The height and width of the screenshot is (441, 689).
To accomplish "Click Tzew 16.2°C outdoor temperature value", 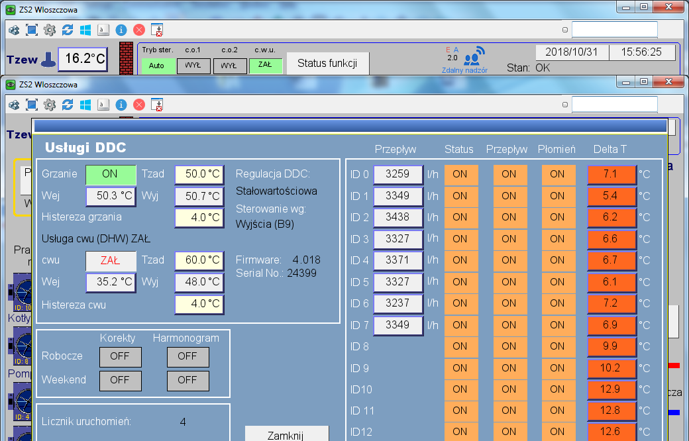I will click(x=83, y=59).
